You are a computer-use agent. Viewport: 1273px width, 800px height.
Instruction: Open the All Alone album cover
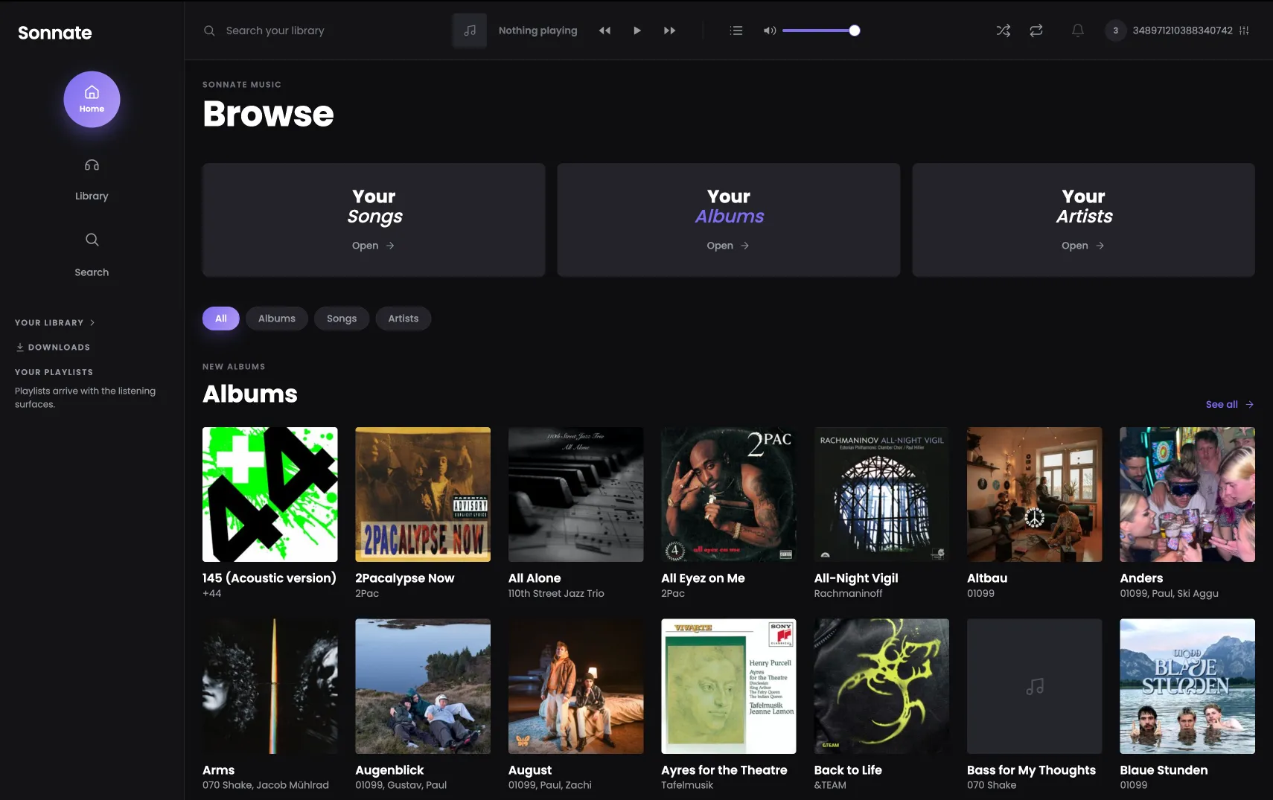[576, 495]
